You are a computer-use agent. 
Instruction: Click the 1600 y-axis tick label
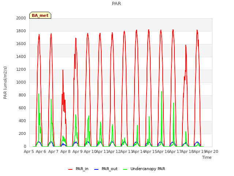(x=21, y=44)
